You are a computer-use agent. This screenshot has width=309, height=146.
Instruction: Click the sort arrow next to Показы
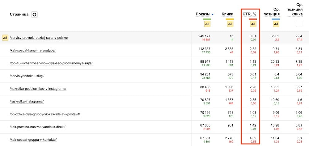tap(213, 15)
